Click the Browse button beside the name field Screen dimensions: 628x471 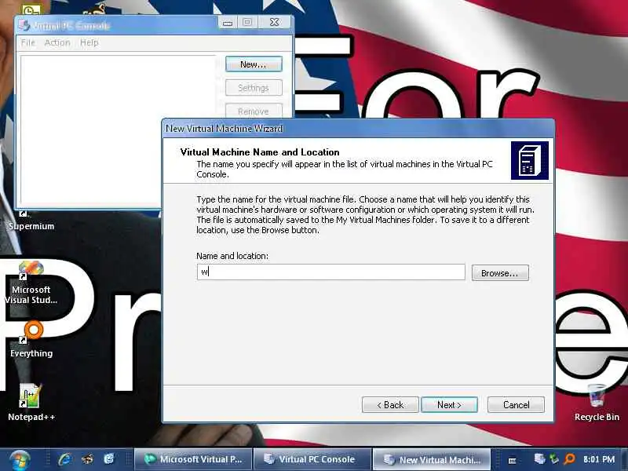pos(500,272)
